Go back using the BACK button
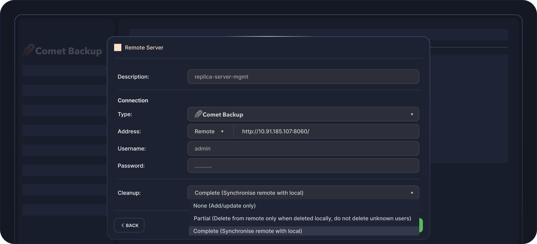 click(x=129, y=225)
